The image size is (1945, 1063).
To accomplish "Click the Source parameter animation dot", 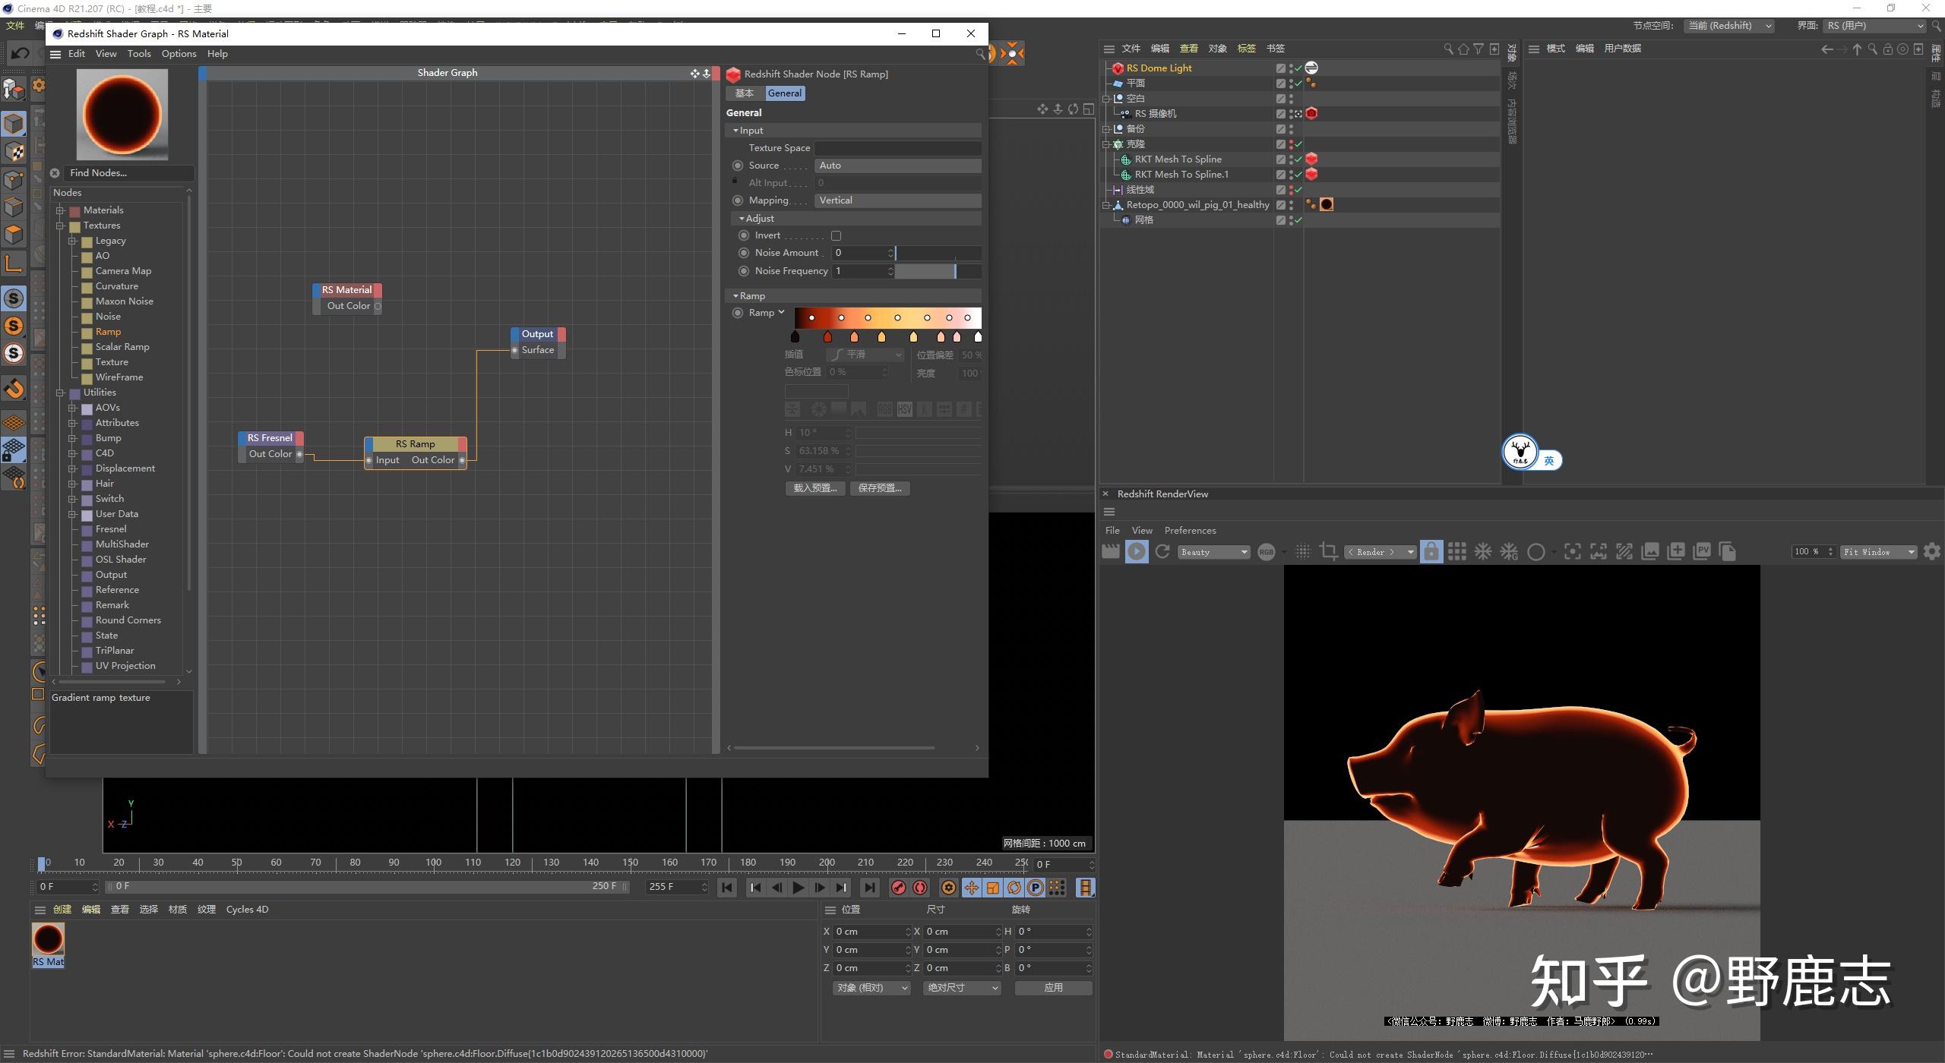I will 737,166.
